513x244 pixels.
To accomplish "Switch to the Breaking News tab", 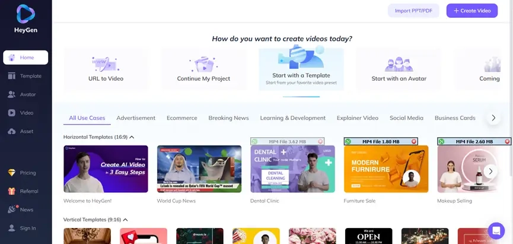I will [229, 118].
